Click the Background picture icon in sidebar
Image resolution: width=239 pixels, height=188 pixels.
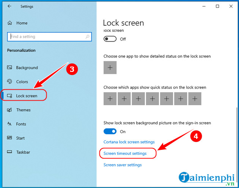[x=10, y=68]
